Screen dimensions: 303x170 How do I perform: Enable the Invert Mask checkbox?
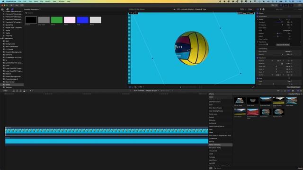click(289, 28)
